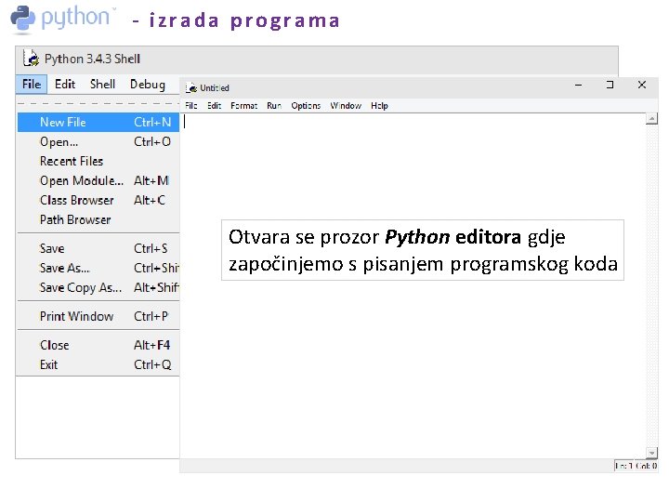Click Close in the File menu
This screenshot has height=502, width=669.
pyautogui.click(x=98, y=345)
